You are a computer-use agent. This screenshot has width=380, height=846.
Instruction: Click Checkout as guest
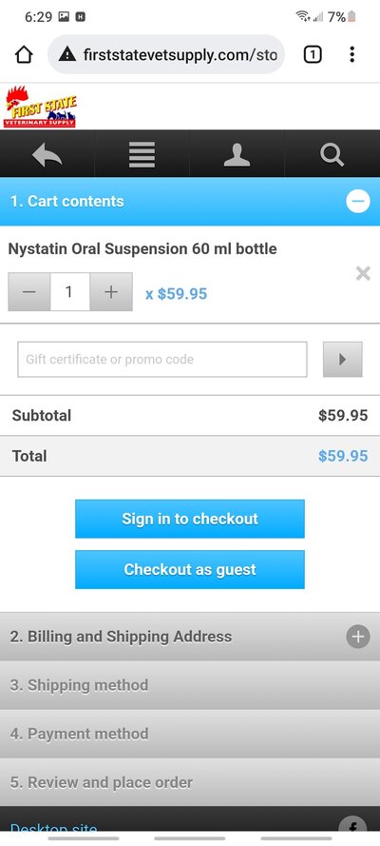point(190,570)
